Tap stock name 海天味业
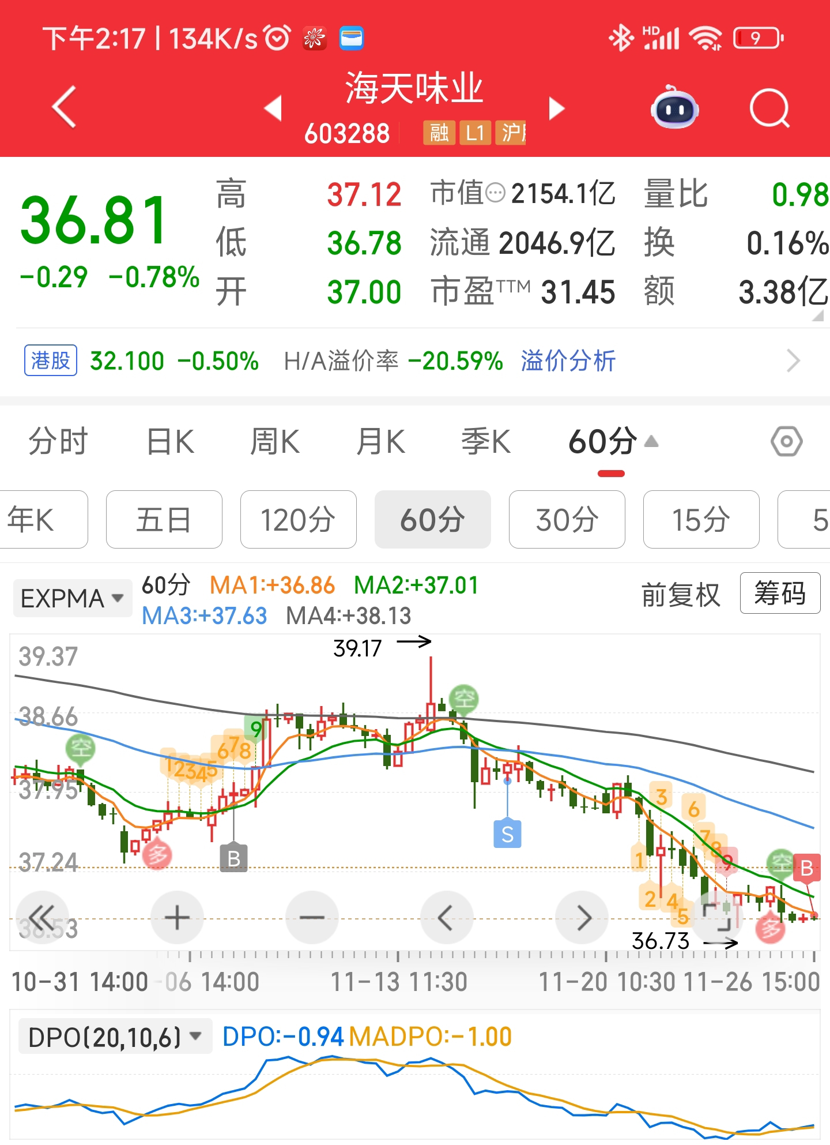 tap(414, 88)
